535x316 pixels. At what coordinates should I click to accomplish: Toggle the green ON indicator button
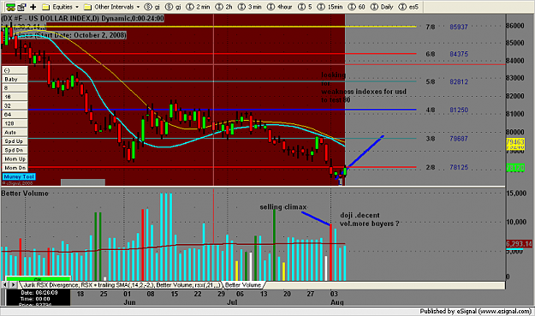point(39,279)
